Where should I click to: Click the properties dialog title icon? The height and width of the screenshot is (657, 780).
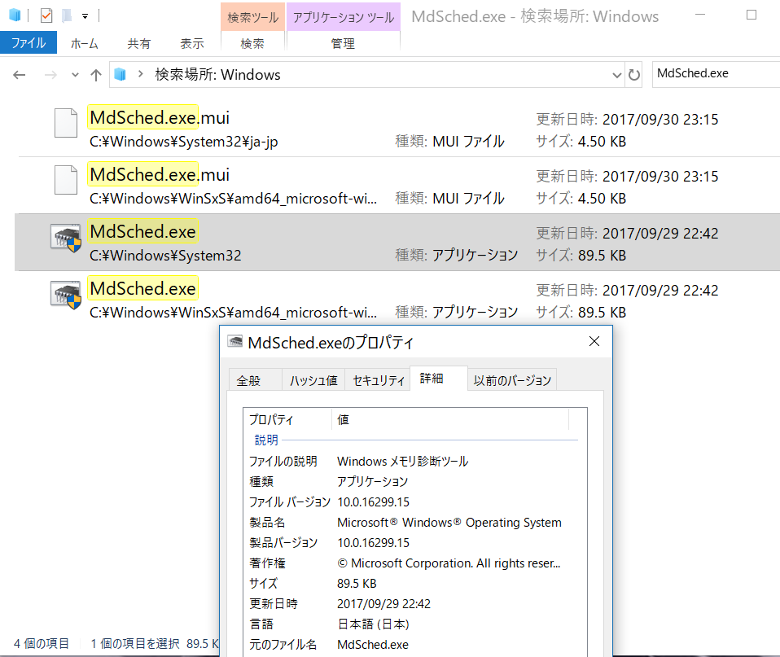pyautogui.click(x=234, y=342)
